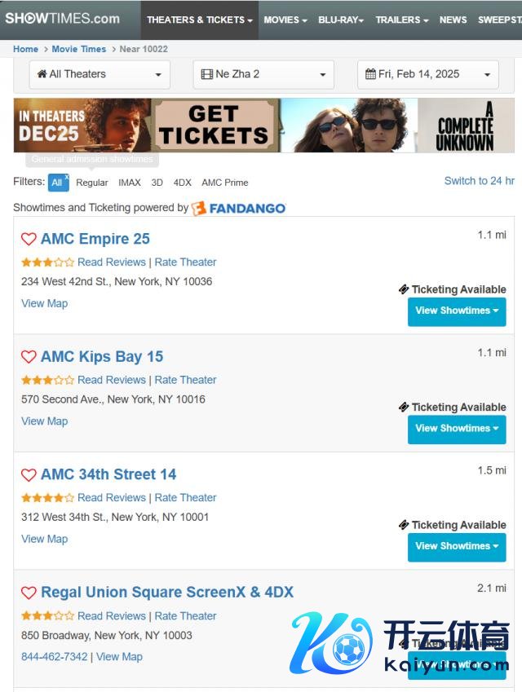The width and height of the screenshot is (522, 692).
Task: Open the Trailers navigation menu
Action: (401, 20)
